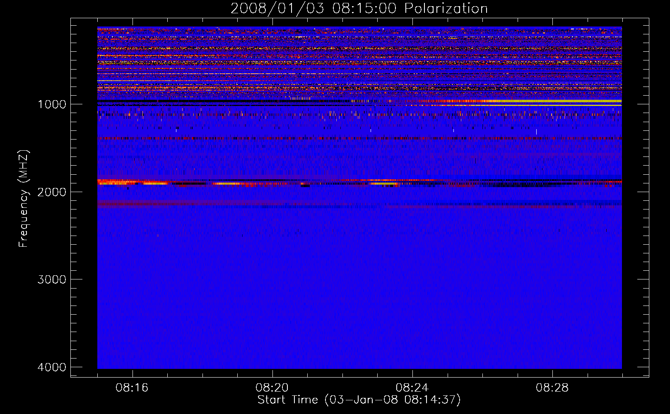Click the 3000 MHz frequency tick label

52,279
